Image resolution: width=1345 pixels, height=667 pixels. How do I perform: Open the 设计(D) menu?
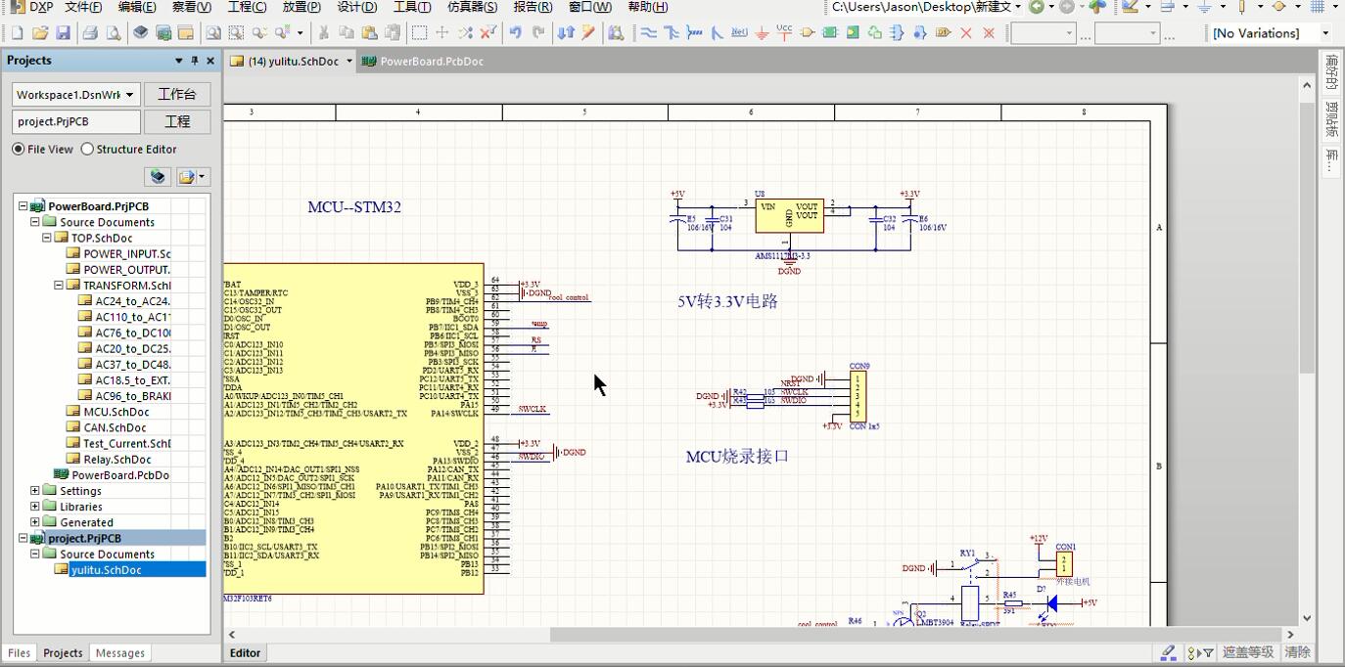(356, 7)
